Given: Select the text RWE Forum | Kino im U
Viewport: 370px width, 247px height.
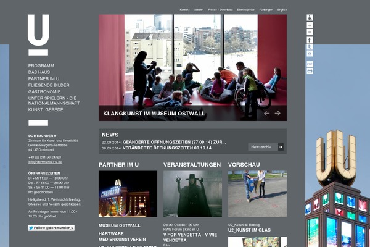Looking at the screenshot, I should [x=181, y=229].
